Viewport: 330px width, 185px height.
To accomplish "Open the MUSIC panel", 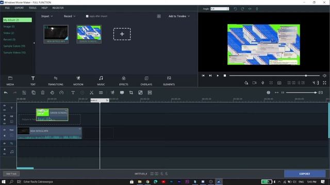I will click(101, 81).
